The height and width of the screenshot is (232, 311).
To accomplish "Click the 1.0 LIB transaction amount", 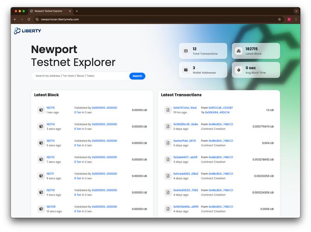I will click(x=270, y=110).
